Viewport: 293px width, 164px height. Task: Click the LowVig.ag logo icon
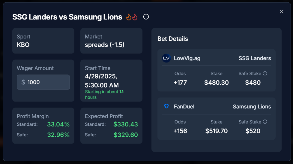click(166, 58)
